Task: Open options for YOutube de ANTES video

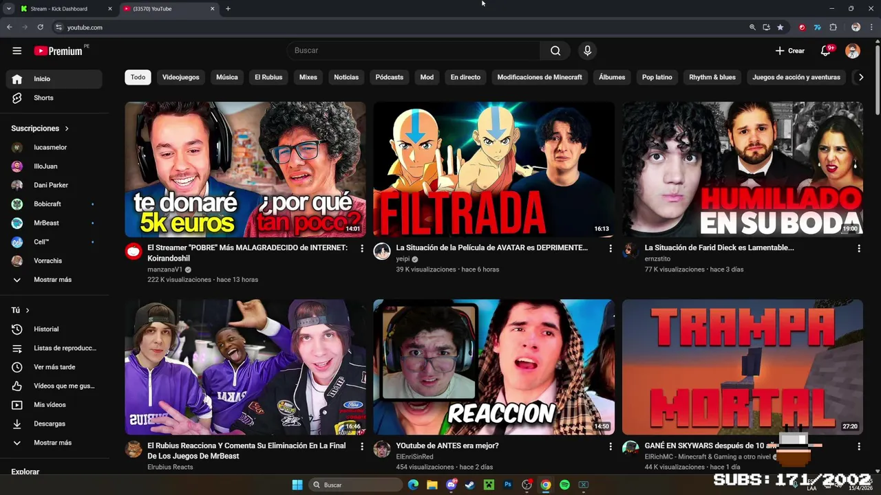Action: click(611, 446)
